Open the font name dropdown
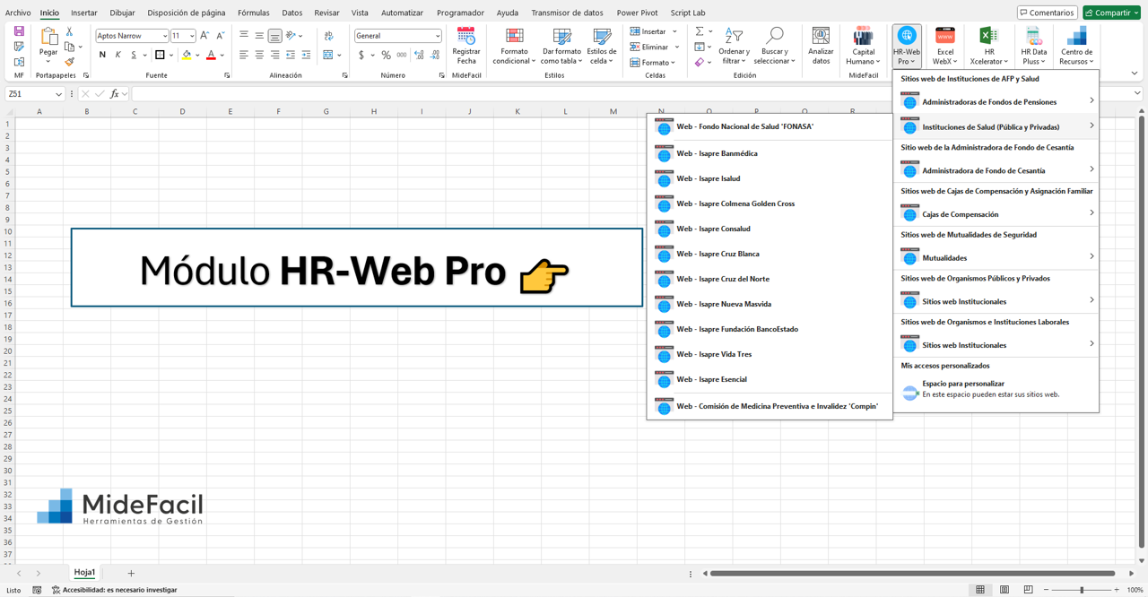This screenshot has width=1148, height=597. coord(164,36)
